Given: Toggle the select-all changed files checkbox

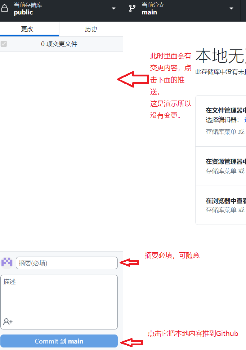Looking at the screenshot, I should click(x=4, y=44).
